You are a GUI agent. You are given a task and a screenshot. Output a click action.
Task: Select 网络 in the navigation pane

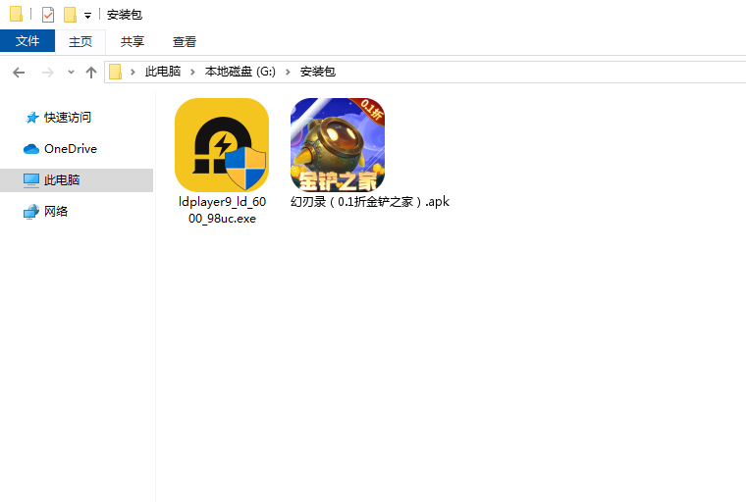pos(56,212)
